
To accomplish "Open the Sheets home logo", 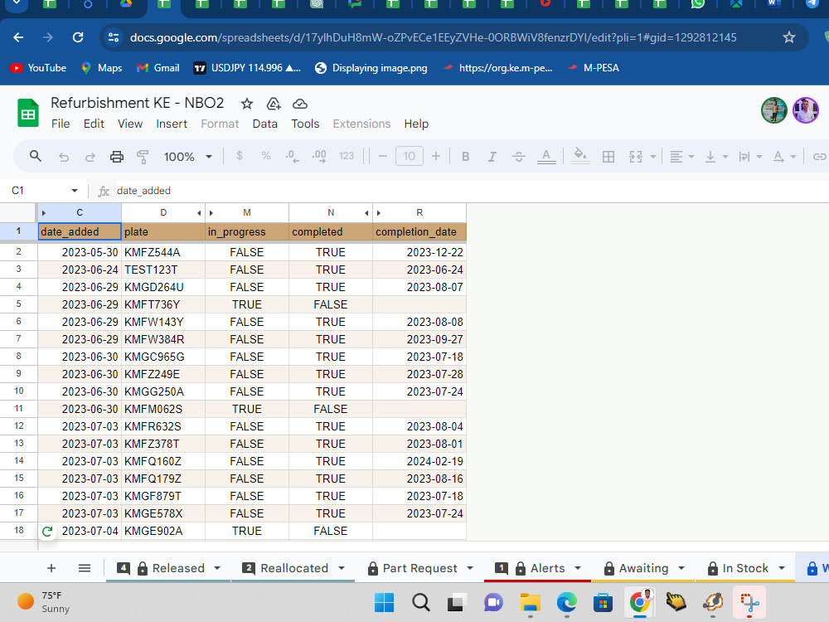I will pos(28,113).
